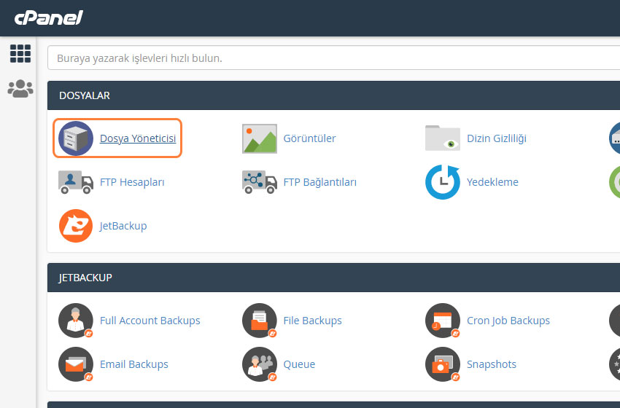Screen dimensions: 620x408
Task: Click the cPanel logo
Action: 49,17
